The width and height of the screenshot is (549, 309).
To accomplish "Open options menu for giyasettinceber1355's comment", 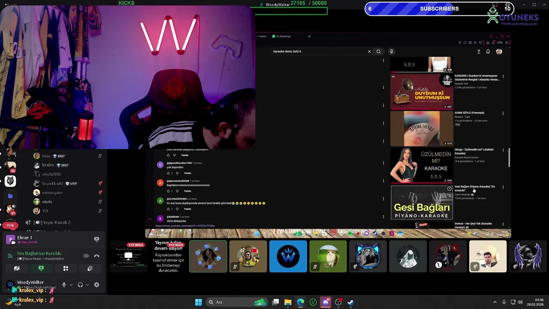I will pos(383,163).
